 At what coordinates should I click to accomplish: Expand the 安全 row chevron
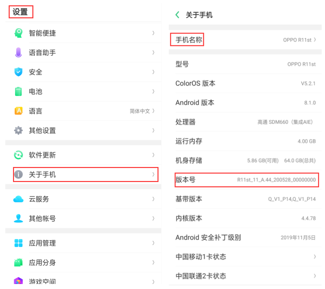[153, 72]
